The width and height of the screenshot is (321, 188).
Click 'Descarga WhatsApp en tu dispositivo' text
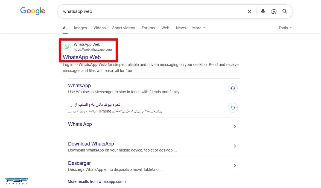click(115, 170)
